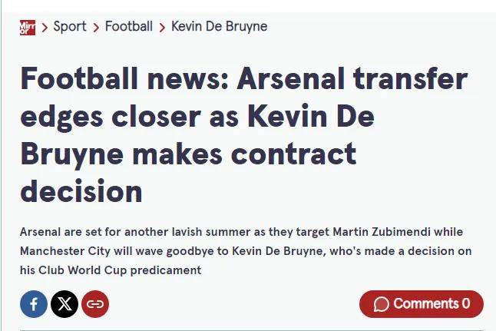Click Manchester City in summary paragraph
The width and height of the screenshot is (496, 331).
pos(65,251)
